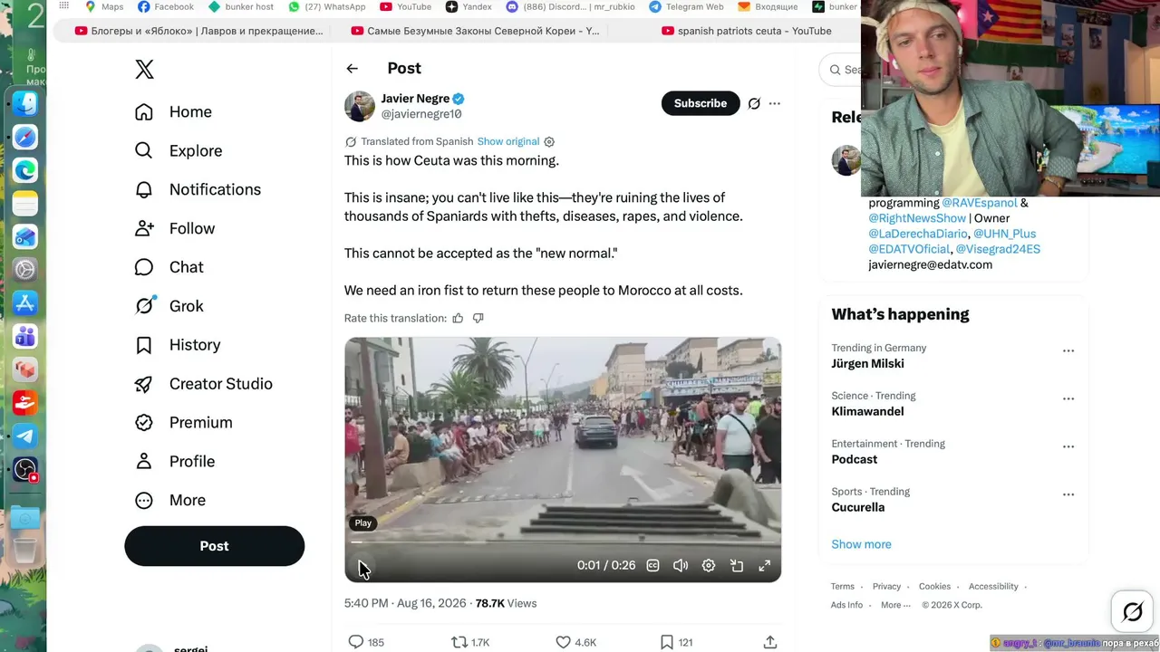
Task: Bookmark the post showing 121
Action: [x=667, y=642]
